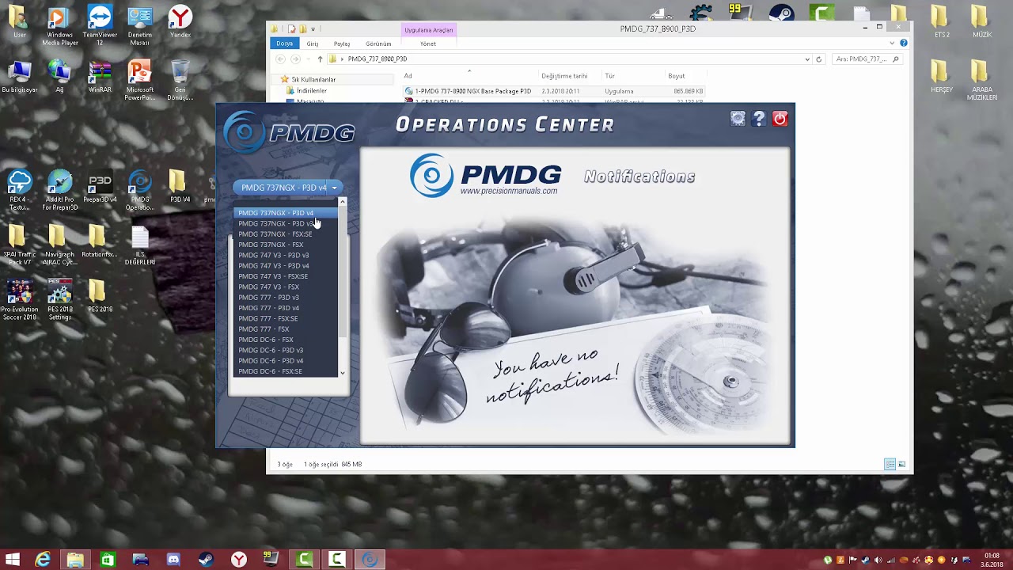
Task: Open PMDG Operations Center settings gear
Action: click(738, 119)
